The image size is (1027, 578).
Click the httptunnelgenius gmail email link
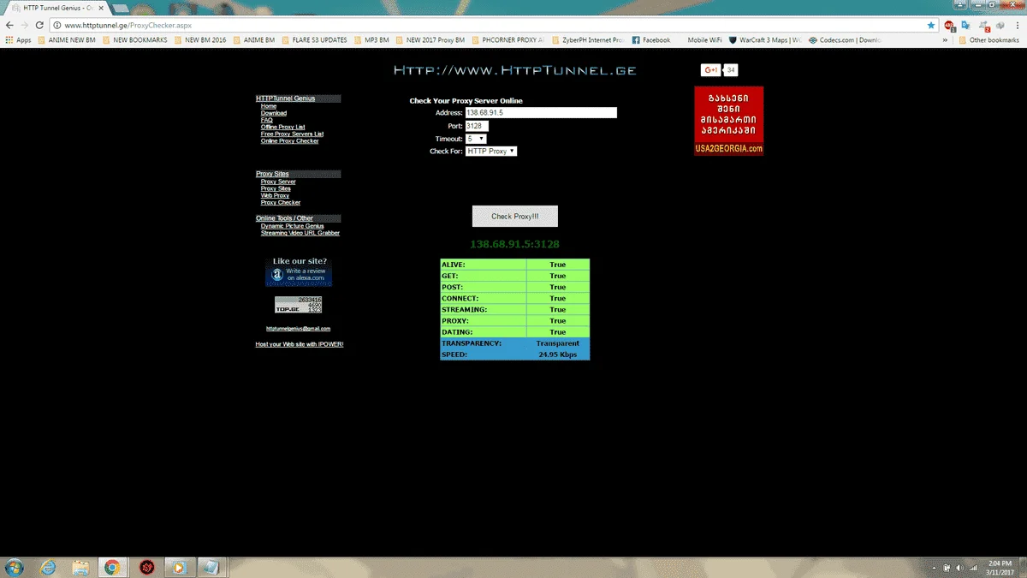pos(298,329)
